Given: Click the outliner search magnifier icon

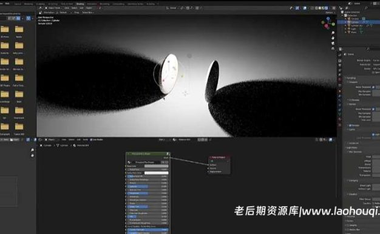Looking at the screenshot, I should tap(367, 8).
